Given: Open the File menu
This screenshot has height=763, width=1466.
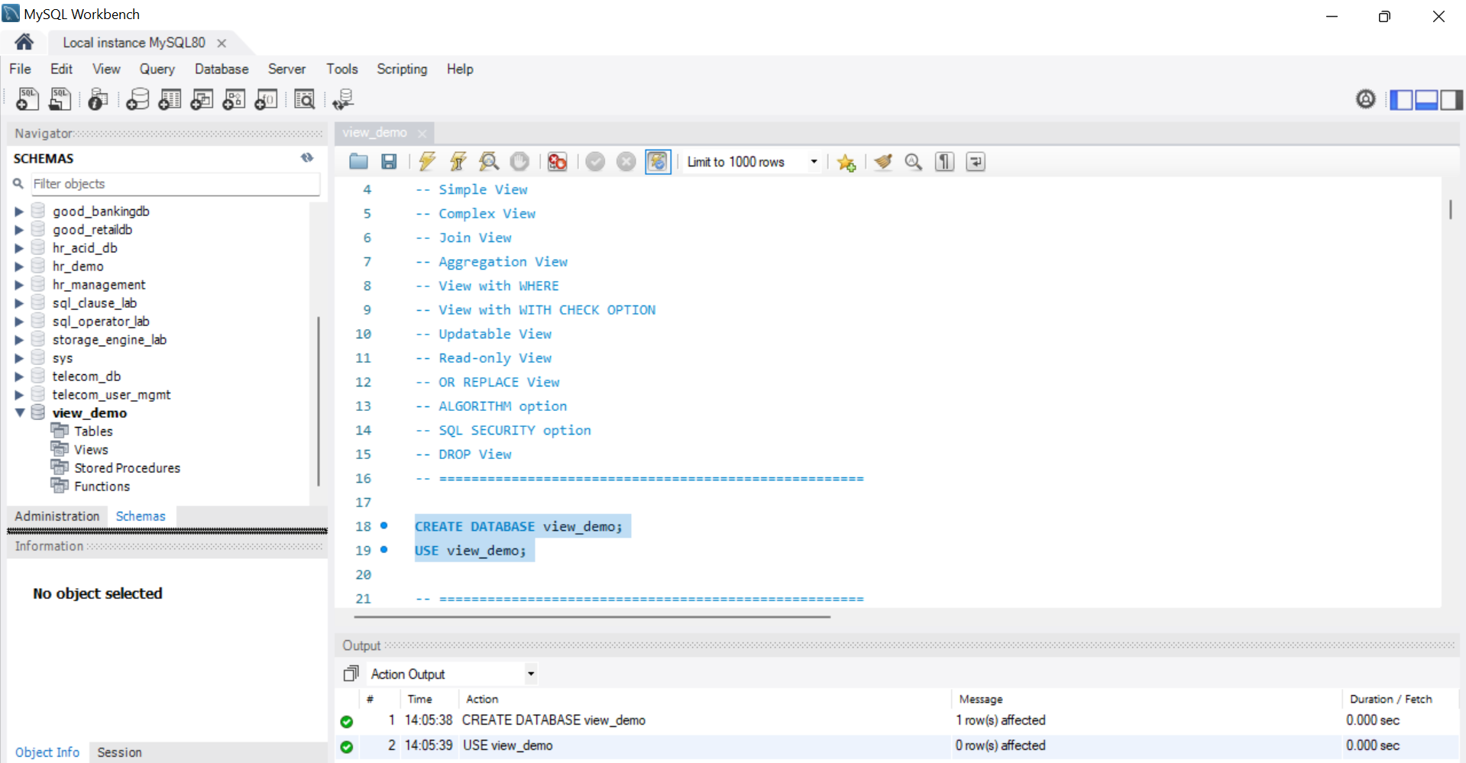Looking at the screenshot, I should coord(20,69).
